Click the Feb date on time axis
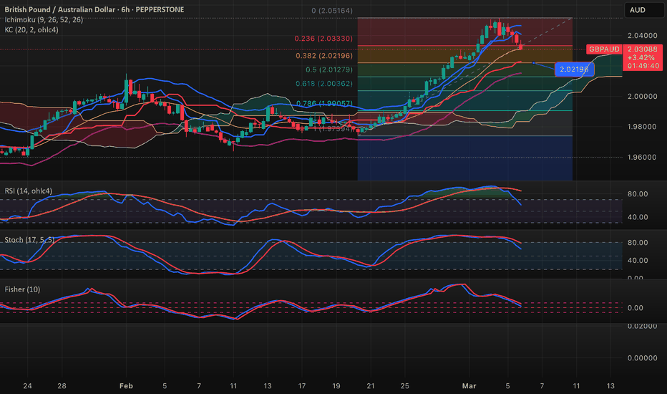 coord(126,386)
